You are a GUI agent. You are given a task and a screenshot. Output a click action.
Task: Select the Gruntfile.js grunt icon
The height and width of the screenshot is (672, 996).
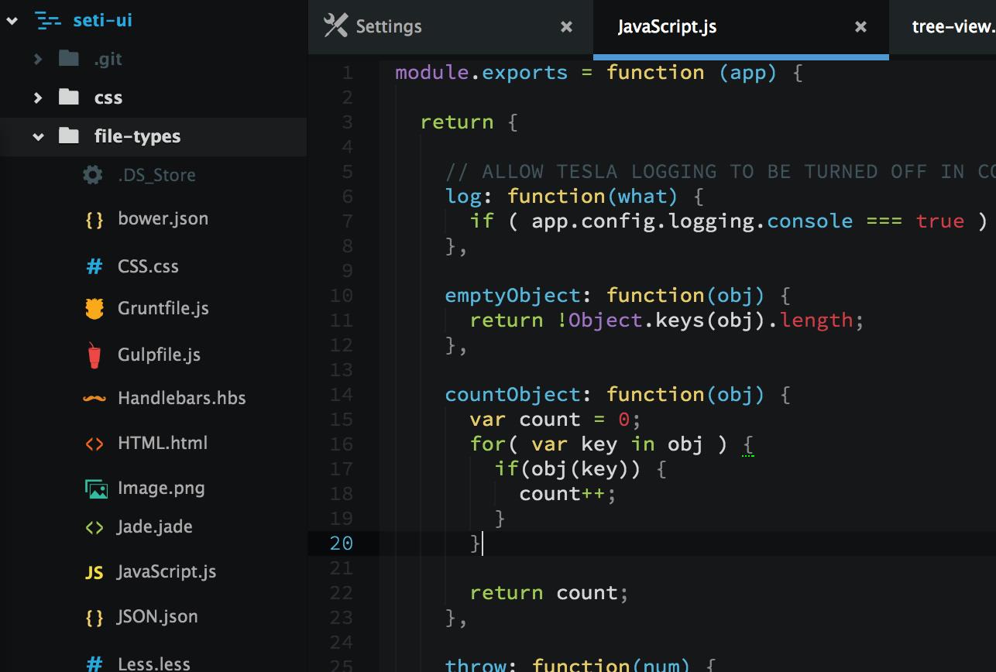point(93,308)
